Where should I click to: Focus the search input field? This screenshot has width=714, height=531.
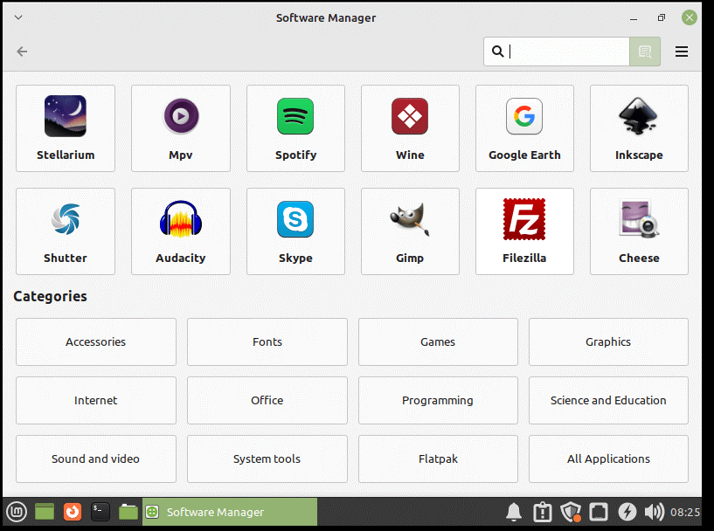click(557, 52)
